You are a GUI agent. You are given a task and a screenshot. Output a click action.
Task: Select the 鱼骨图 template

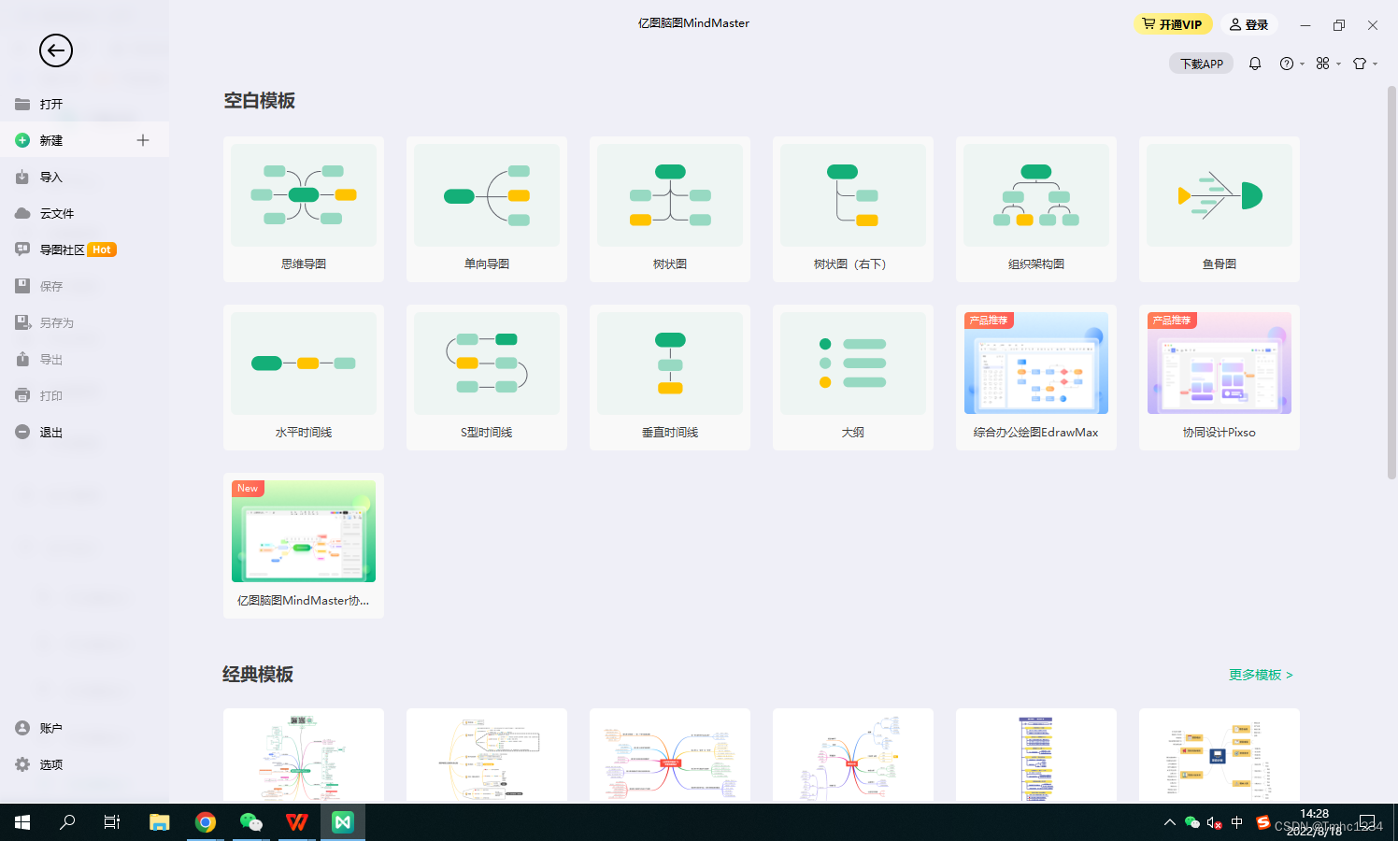[x=1220, y=209]
